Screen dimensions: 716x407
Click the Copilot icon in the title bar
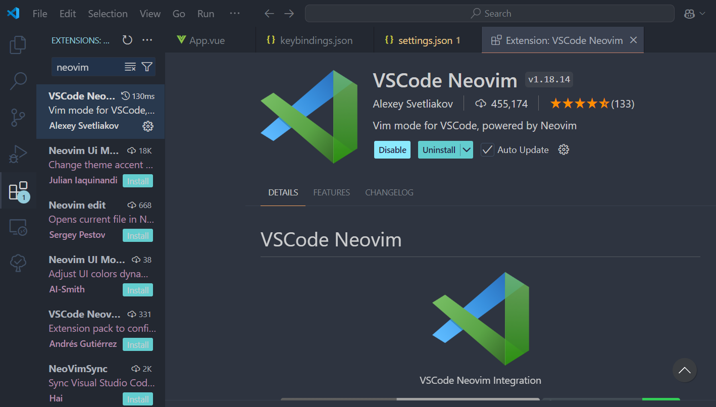point(690,14)
